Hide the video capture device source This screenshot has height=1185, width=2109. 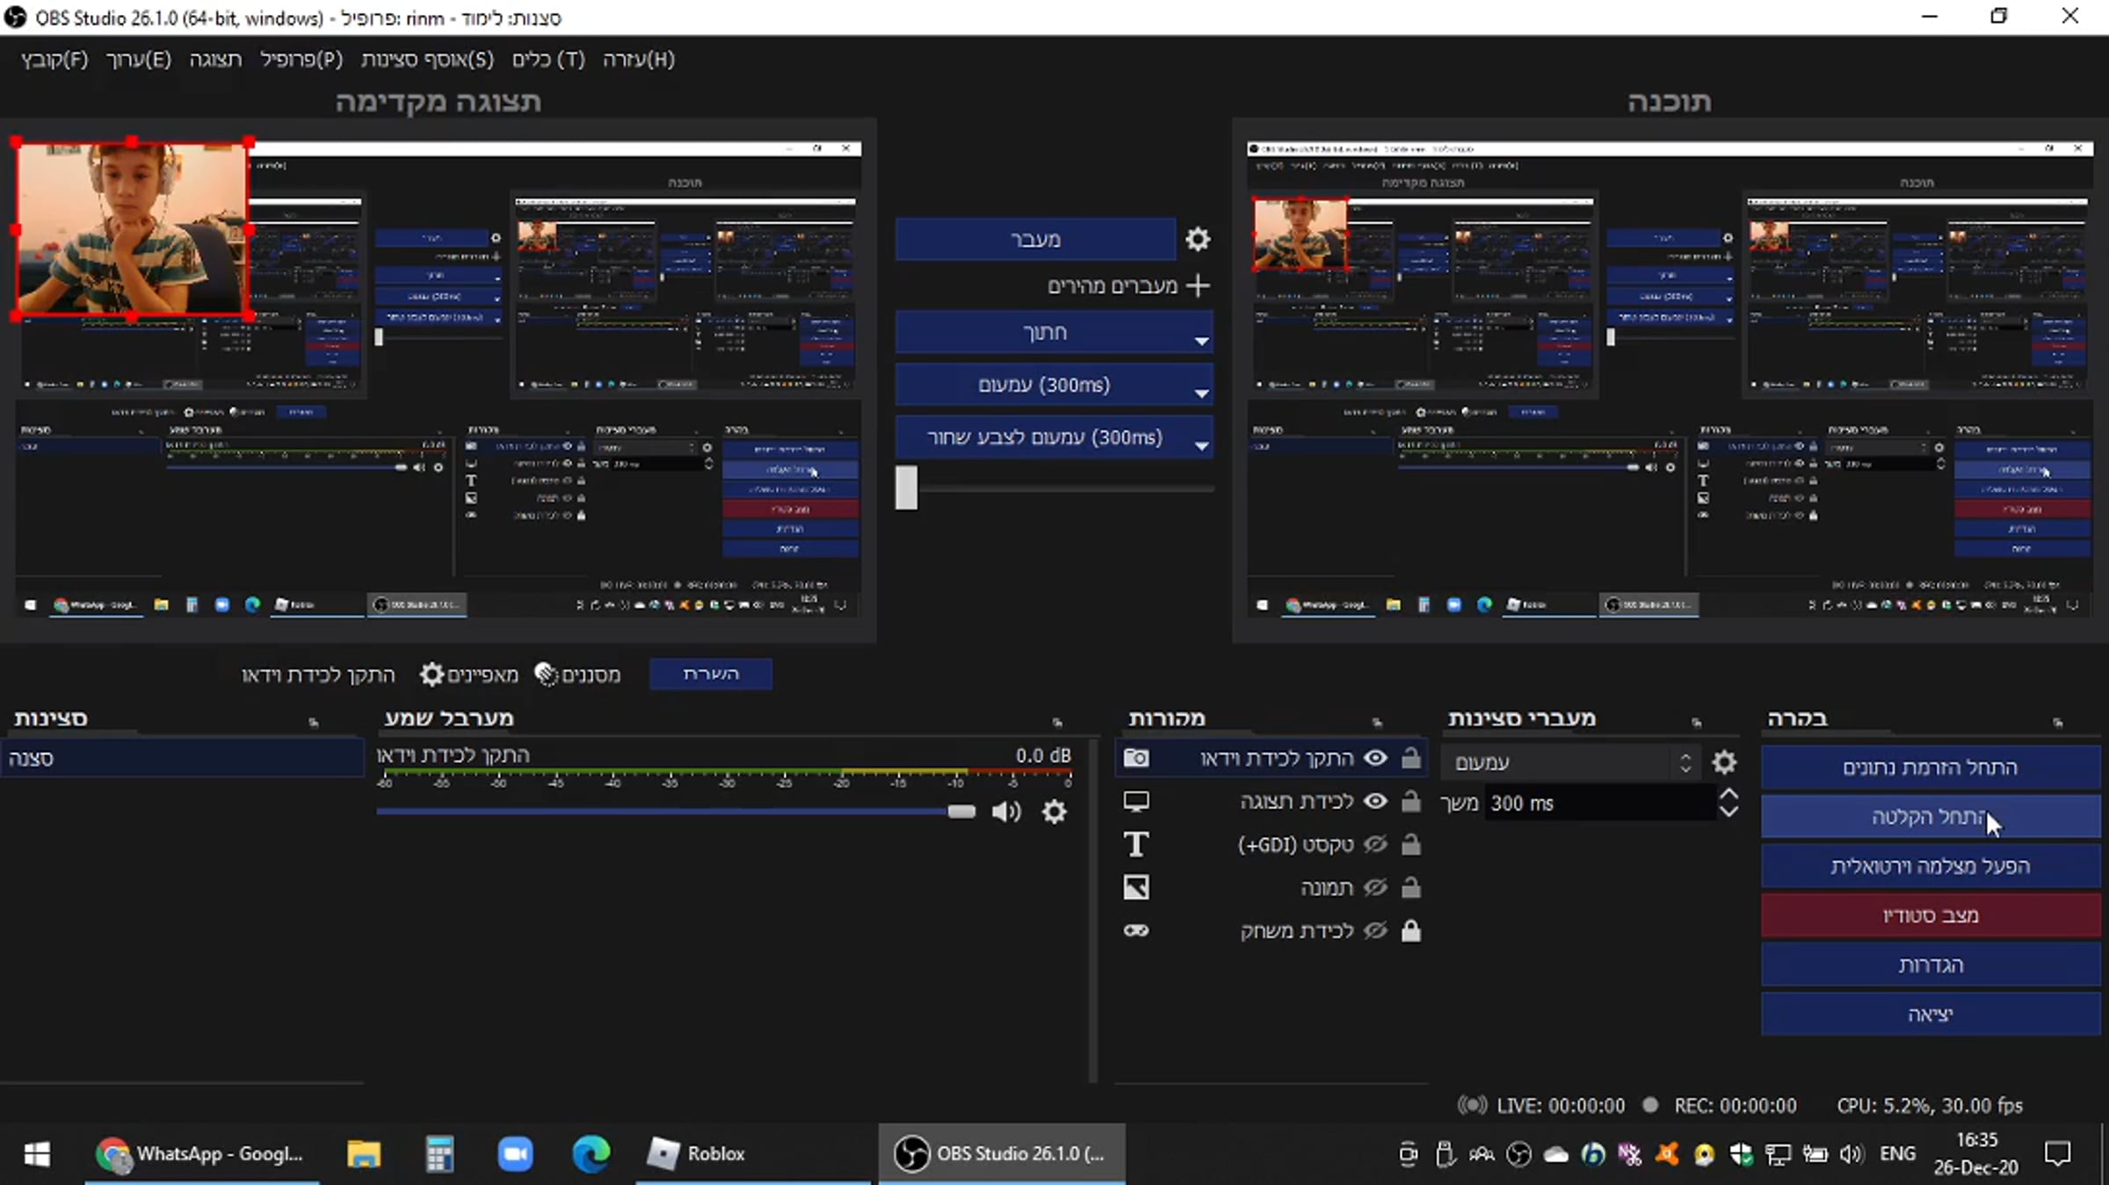[x=1376, y=758]
